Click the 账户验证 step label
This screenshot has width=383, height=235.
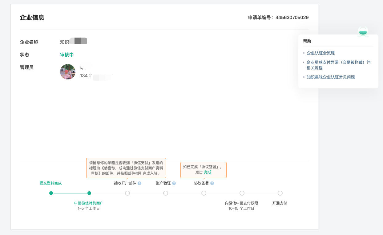point(163,183)
